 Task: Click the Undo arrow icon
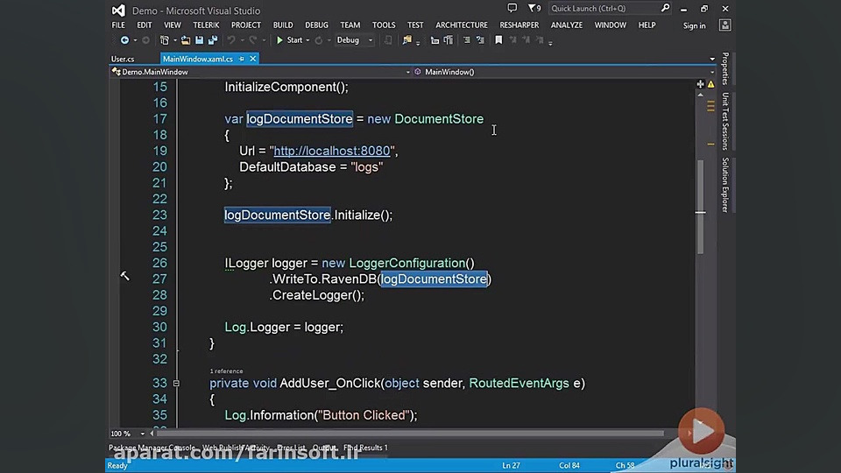tap(231, 40)
